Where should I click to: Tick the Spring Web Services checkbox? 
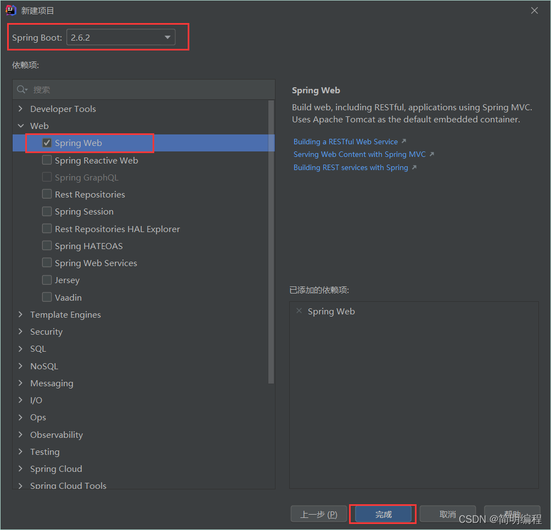[47, 262]
